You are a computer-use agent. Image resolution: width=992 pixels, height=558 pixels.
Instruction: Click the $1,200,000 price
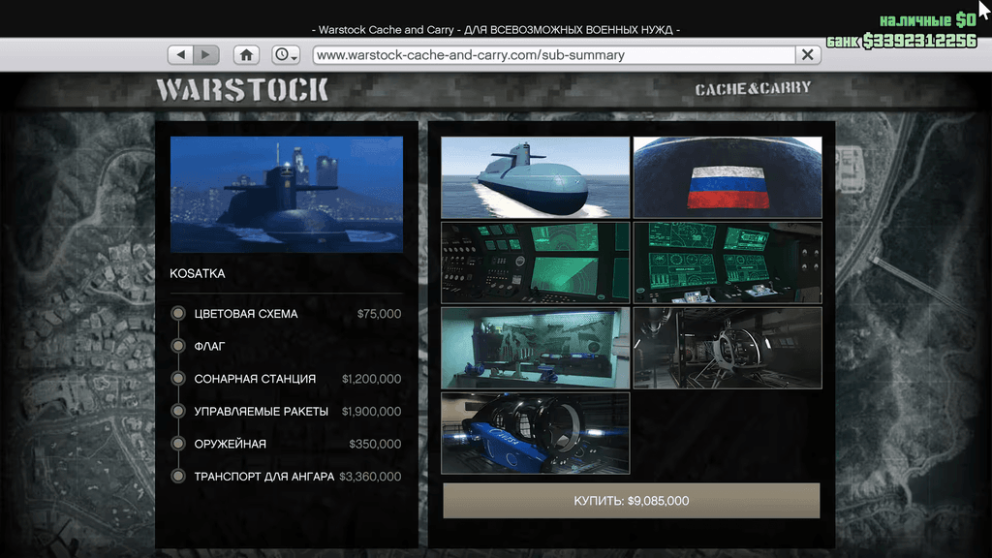[x=371, y=379]
